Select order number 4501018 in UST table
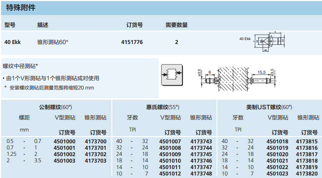322x178 pixels. [x=277, y=141]
